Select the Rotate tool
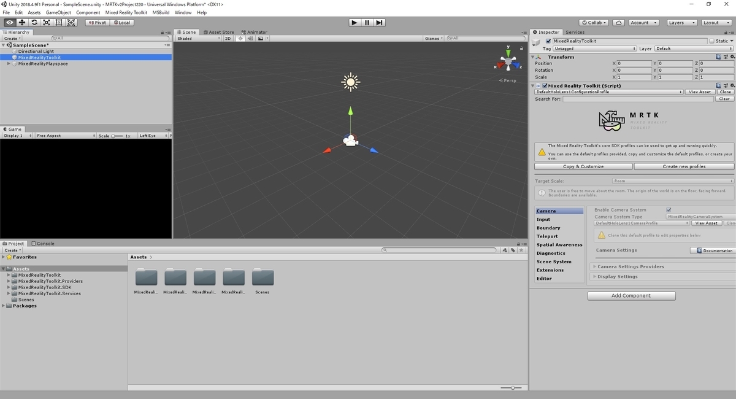The height and width of the screenshot is (399, 736). (34, 23)
